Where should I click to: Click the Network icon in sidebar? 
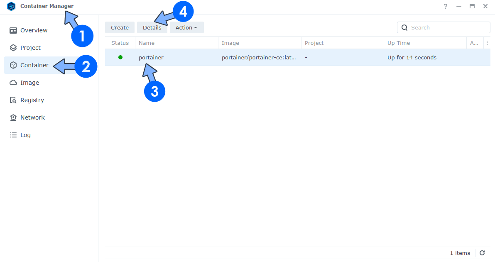click(13, 118)
